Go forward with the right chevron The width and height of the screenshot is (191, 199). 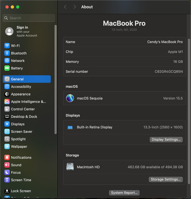75,7
